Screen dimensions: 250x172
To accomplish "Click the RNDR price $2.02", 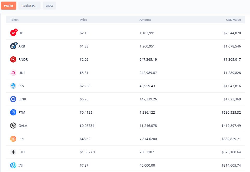I will tap(84, 59).
